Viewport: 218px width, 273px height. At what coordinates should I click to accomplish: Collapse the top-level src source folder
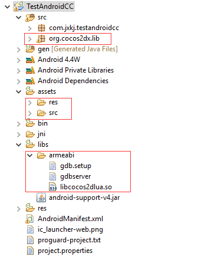point(18,18)
